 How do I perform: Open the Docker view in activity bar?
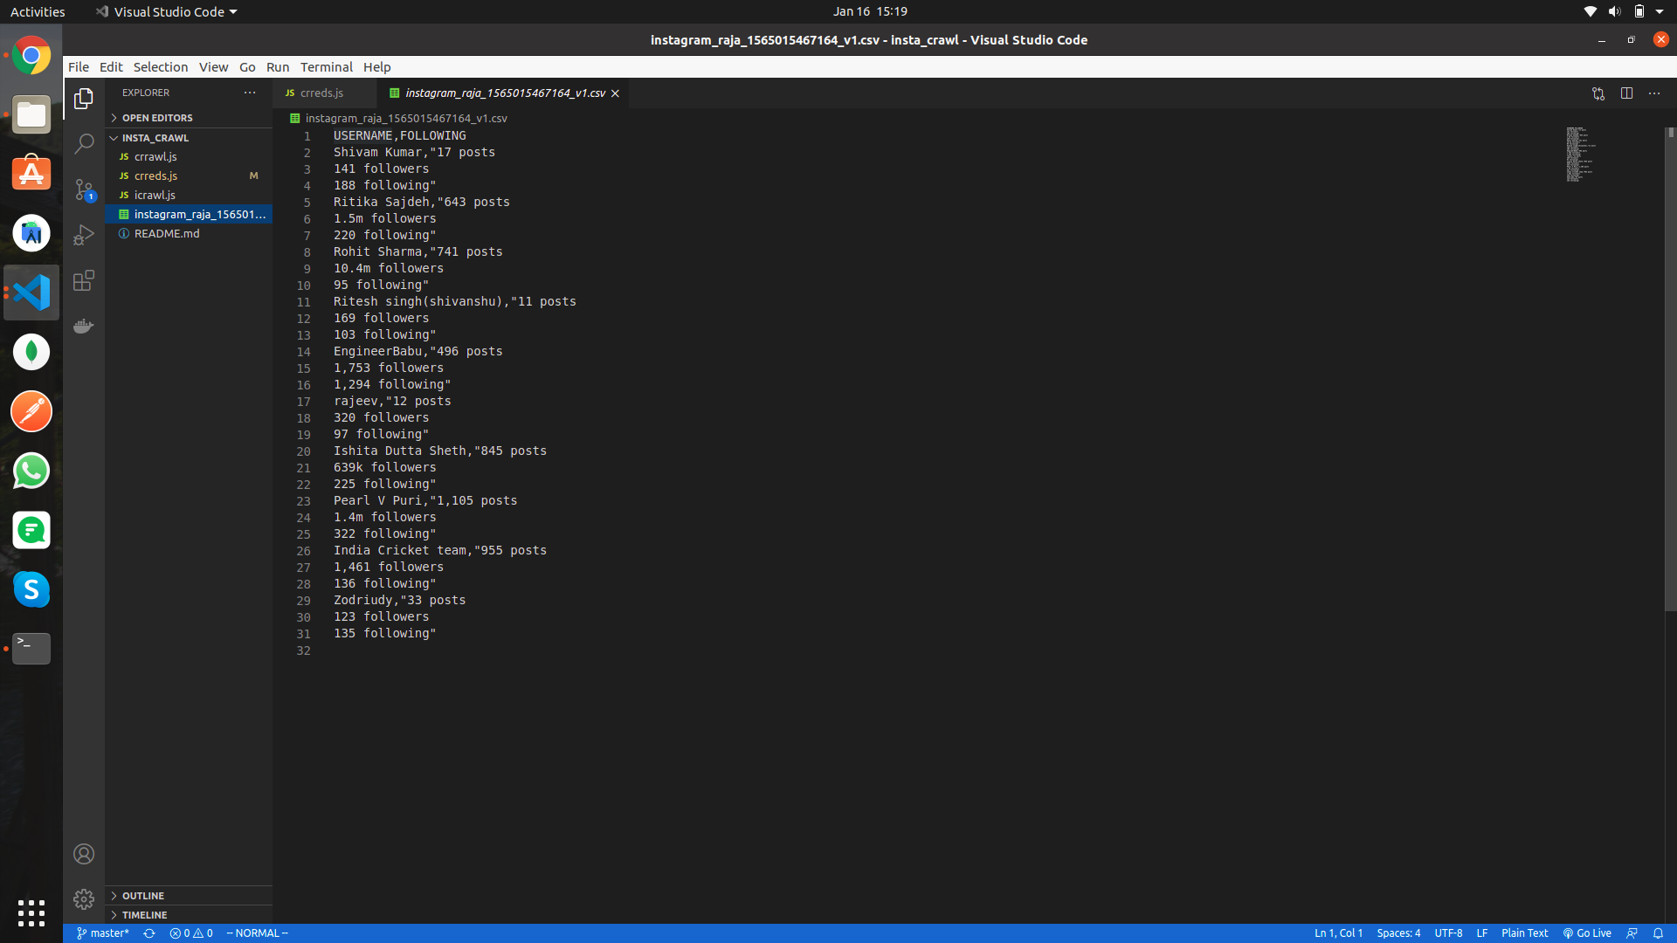84,327
